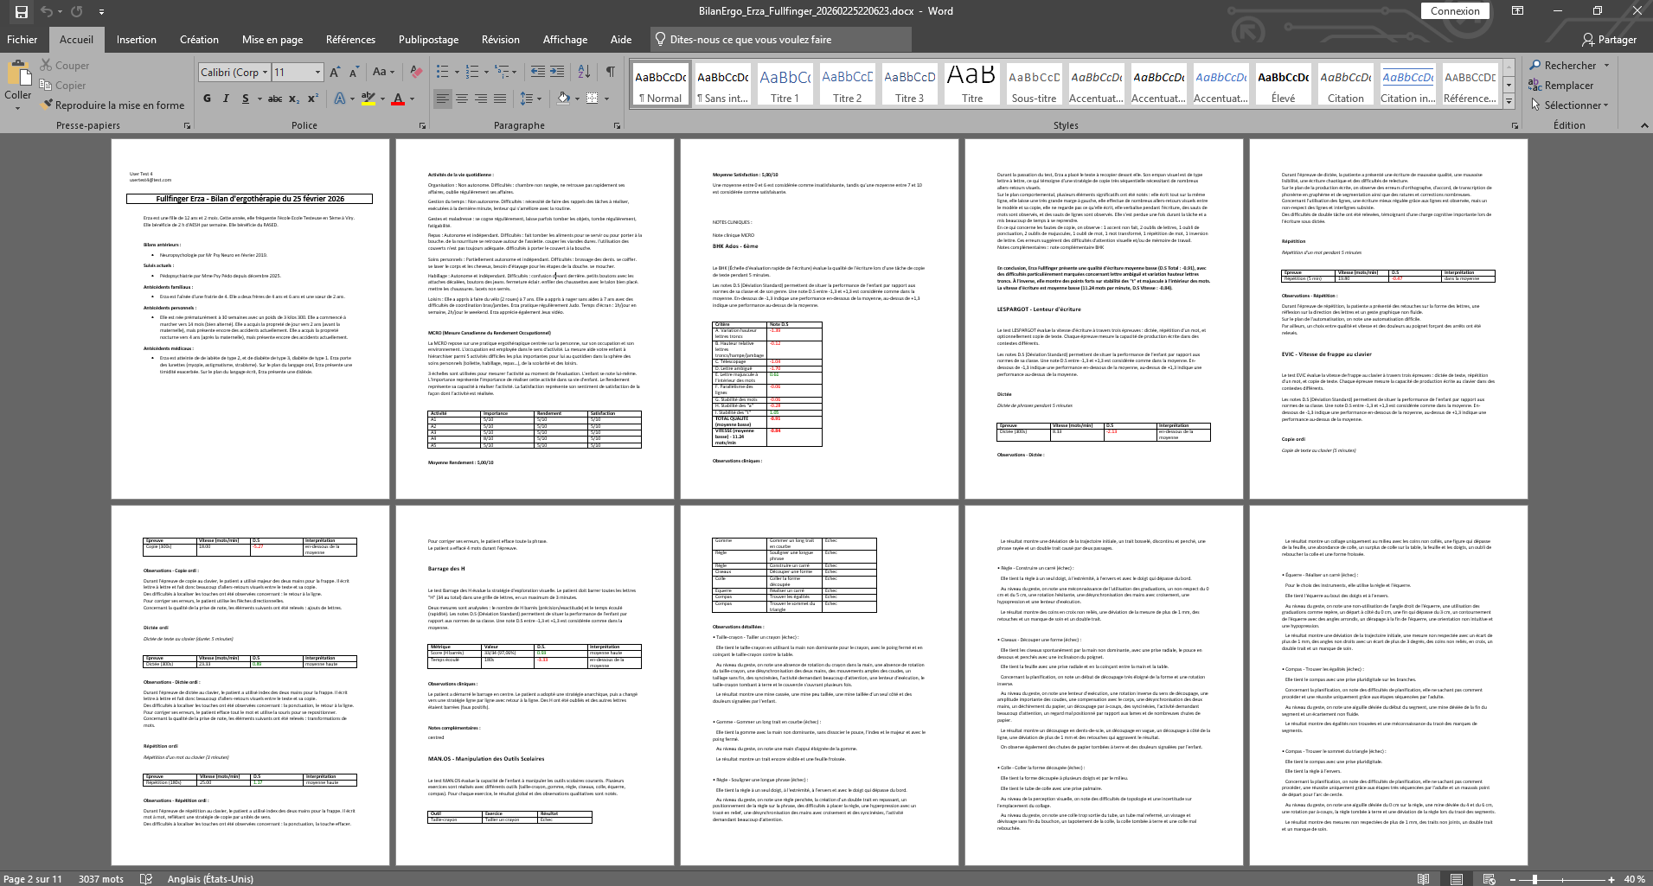Click the text highlight yellow color button
The image size is (1653, 886).
point(368,99)
